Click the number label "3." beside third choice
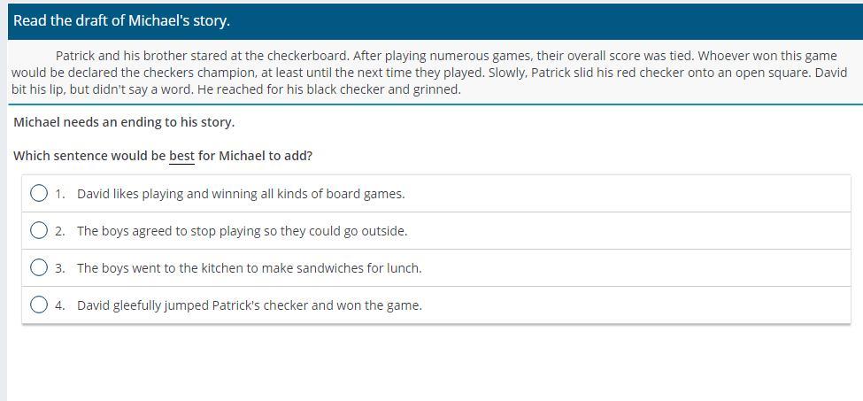 tap(60, 268)
